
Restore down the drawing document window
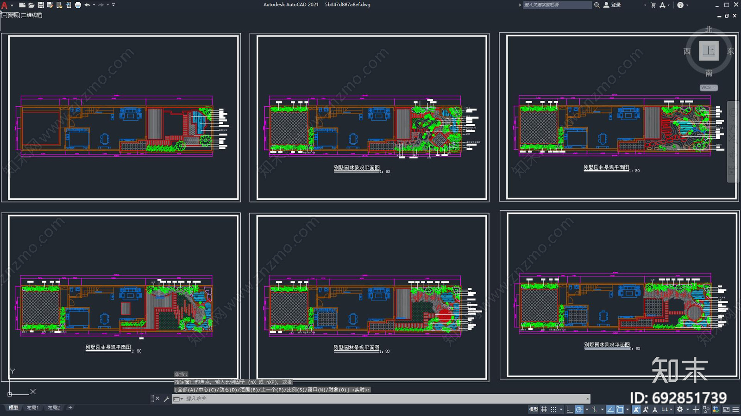[x=727, y=16]
